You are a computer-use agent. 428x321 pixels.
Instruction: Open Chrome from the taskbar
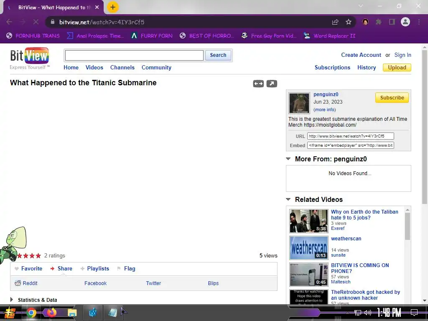tap(31, 313)
